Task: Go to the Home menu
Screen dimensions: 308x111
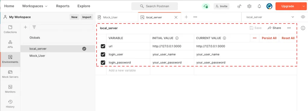Action: pyautogui.click(x=9, y=6)
